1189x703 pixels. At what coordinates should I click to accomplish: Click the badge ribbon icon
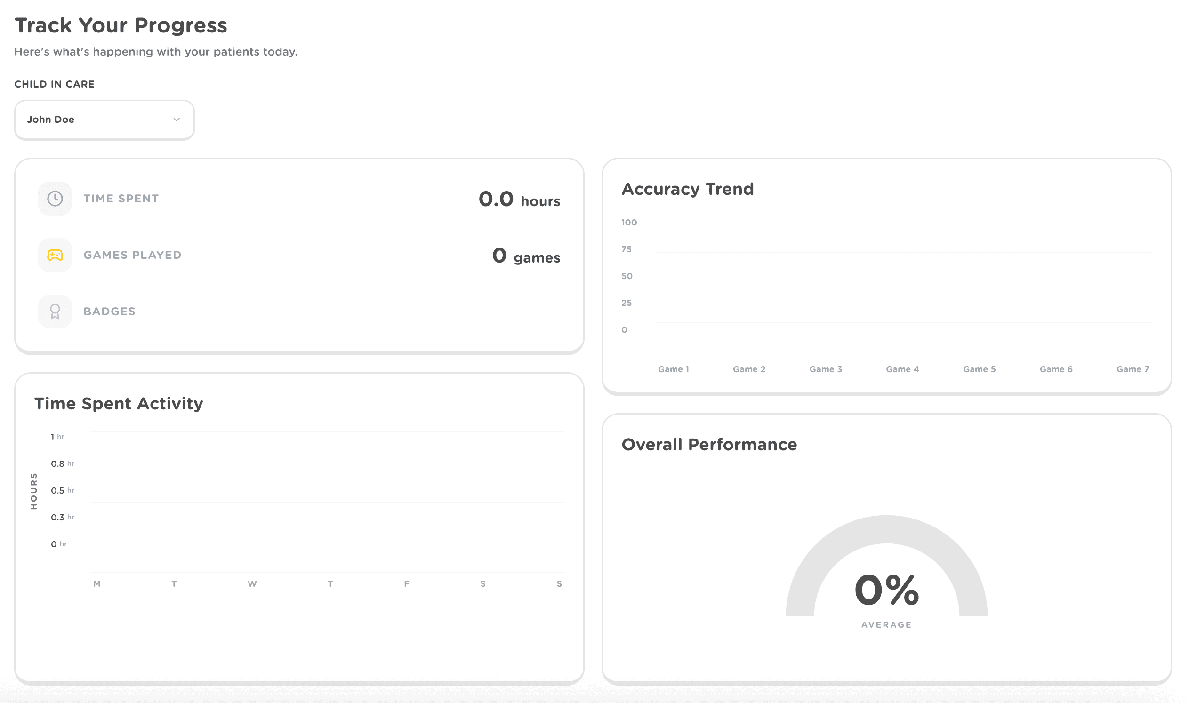55,312
